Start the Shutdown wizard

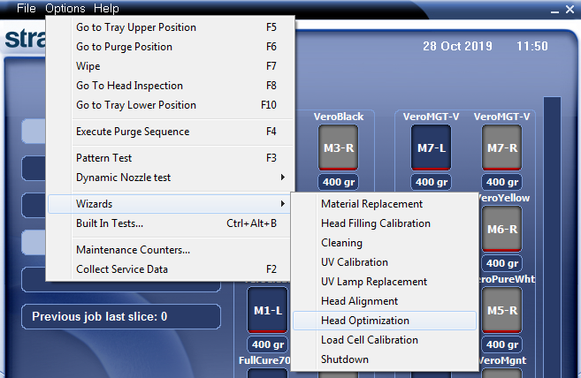pos(345,359)
